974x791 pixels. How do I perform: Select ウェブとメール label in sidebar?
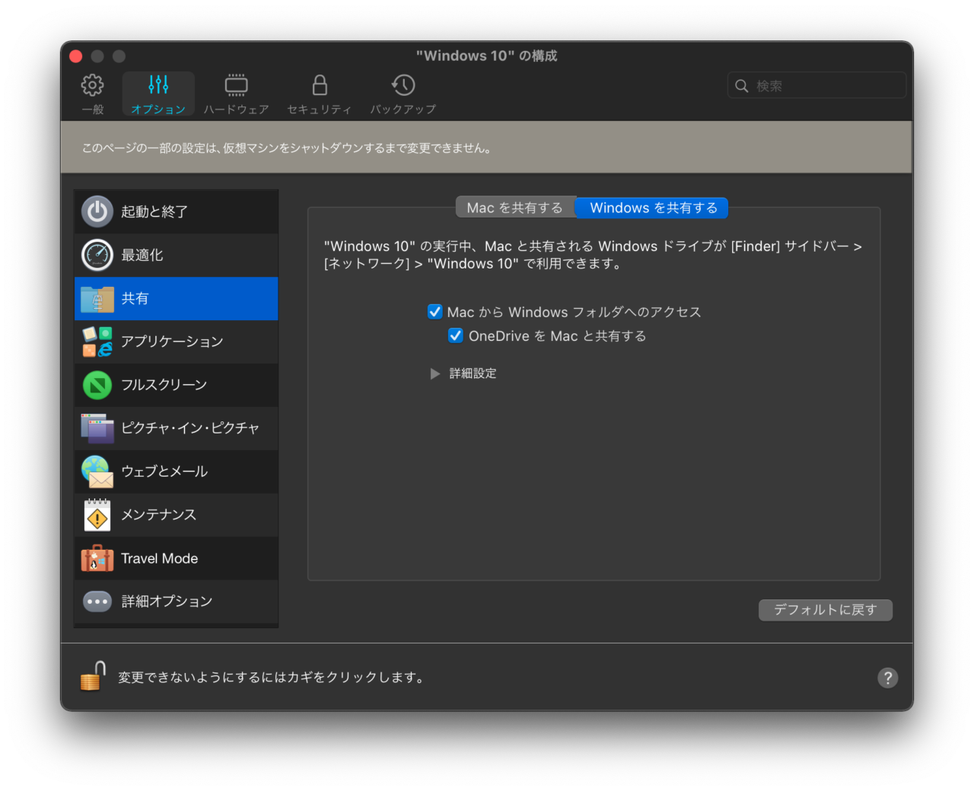click(164, 472)
